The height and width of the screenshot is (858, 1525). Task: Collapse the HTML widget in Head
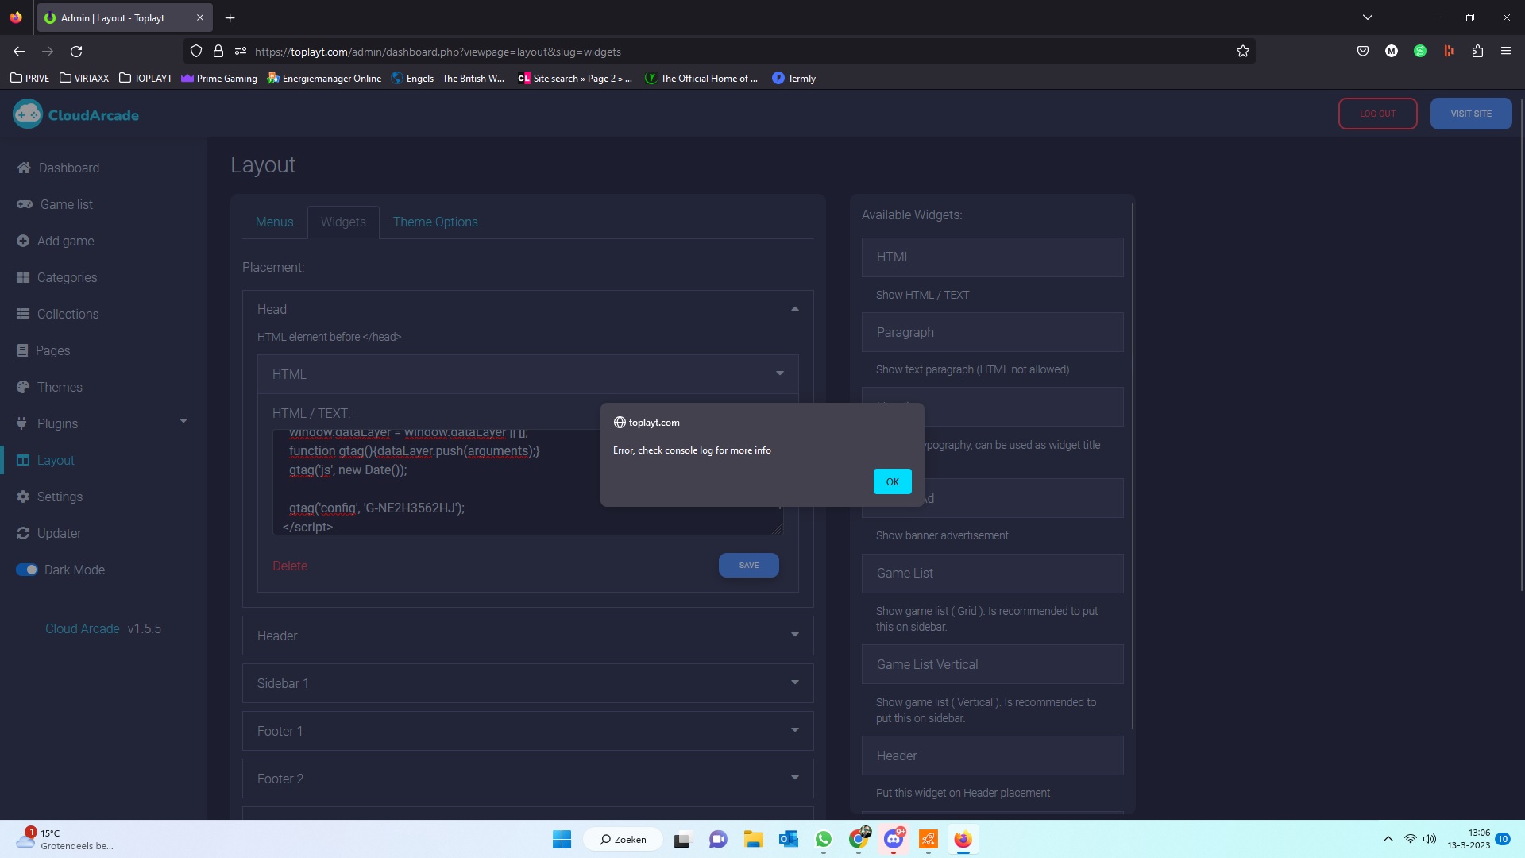pyautogui.click(x=780, y=373)
